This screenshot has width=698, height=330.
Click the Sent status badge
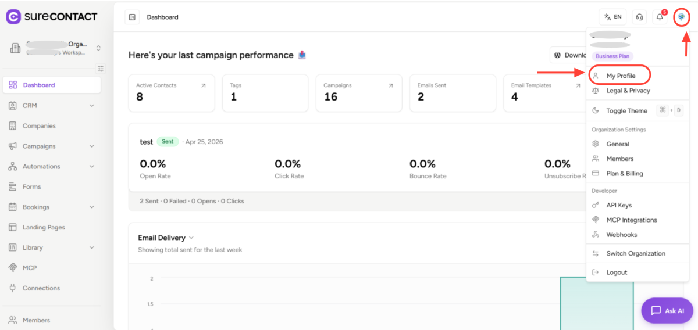168,142
